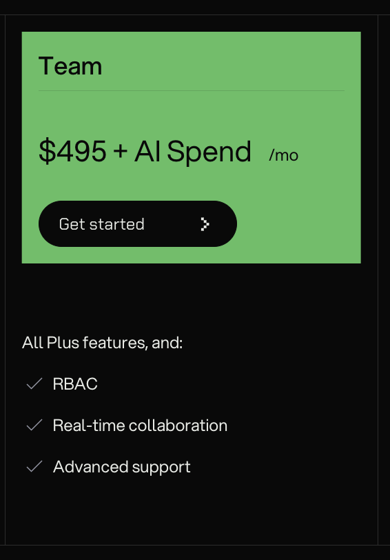
Task: Click the checkmark icon beside RBAC
Action: pos(34,383)
